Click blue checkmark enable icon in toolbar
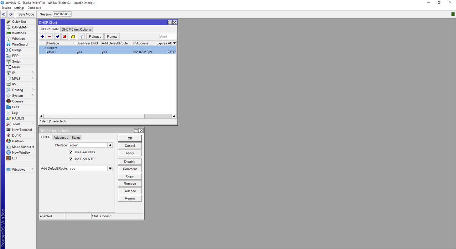 pos(57,37)
